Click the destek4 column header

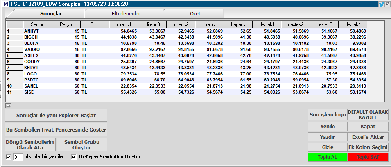353,24
